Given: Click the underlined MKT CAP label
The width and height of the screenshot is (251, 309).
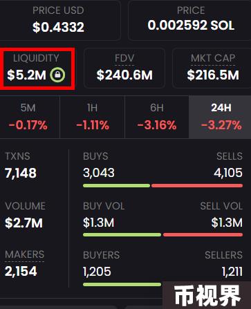Looking at the screenshot, I should click(213, 58).
